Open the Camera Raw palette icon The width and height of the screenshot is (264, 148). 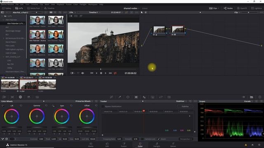pyautogui.click(x=4, y=97)
